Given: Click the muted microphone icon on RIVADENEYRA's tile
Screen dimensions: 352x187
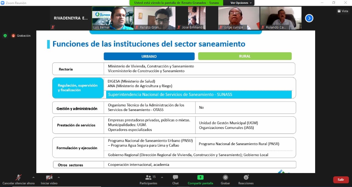Looking at the screenshot, I should pyautogui.click(x=53, y=27).
